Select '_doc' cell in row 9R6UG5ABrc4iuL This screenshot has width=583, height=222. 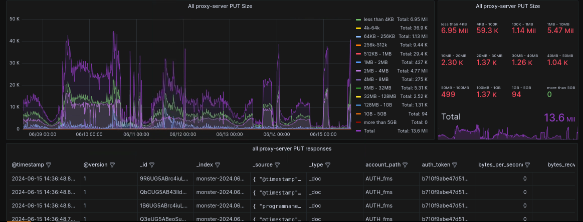point(334,178)
